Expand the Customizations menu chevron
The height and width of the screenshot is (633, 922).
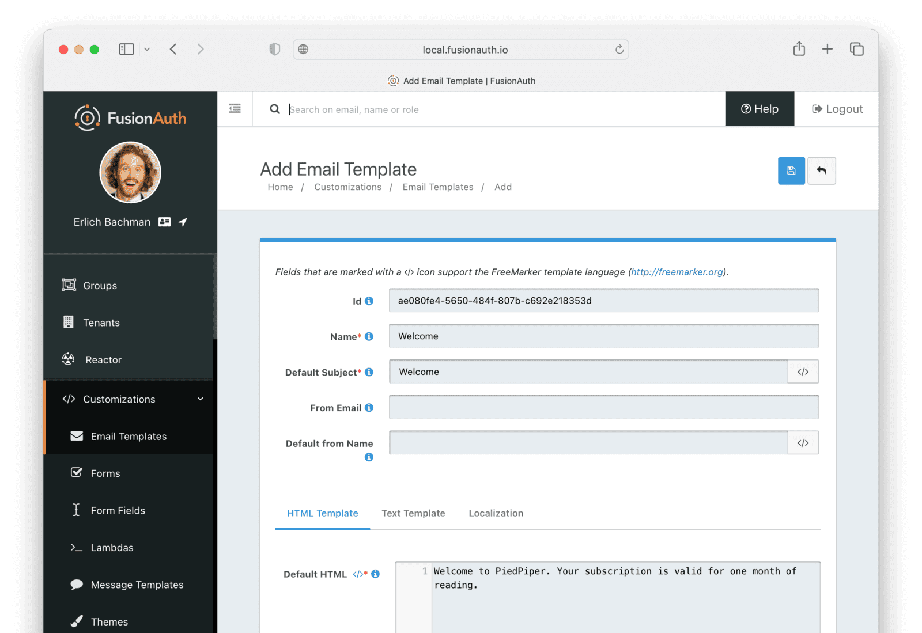click(201, 399)
